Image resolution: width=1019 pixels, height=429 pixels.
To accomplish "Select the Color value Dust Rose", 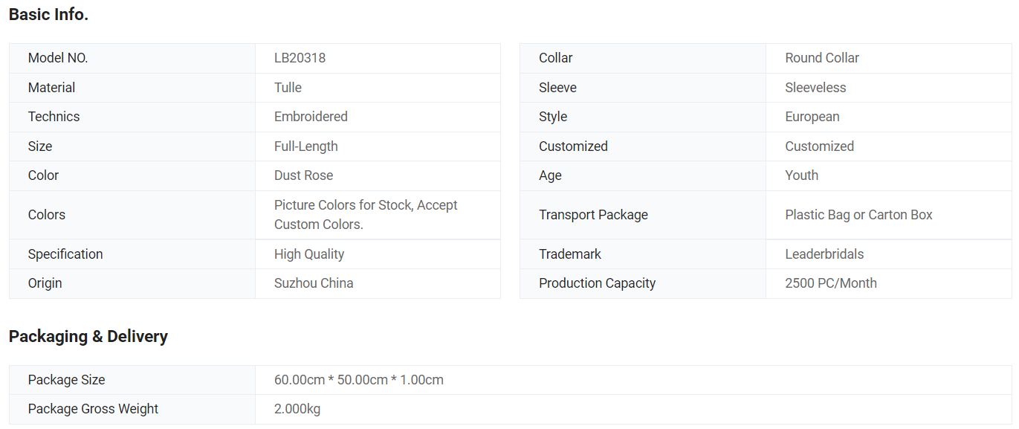I will click(303, 175).
